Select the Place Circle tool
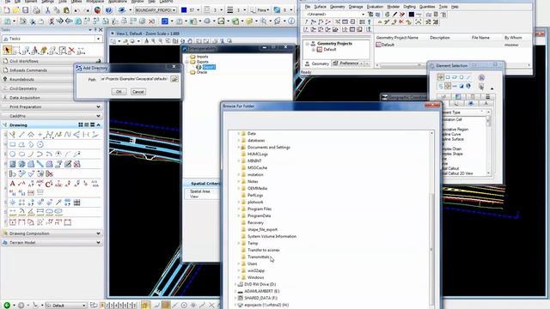Image resolution: width=550 pixels, height=309 pixels. 12,154
